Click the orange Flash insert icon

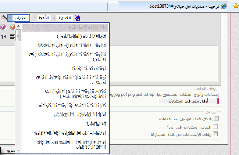coord(11,27)
